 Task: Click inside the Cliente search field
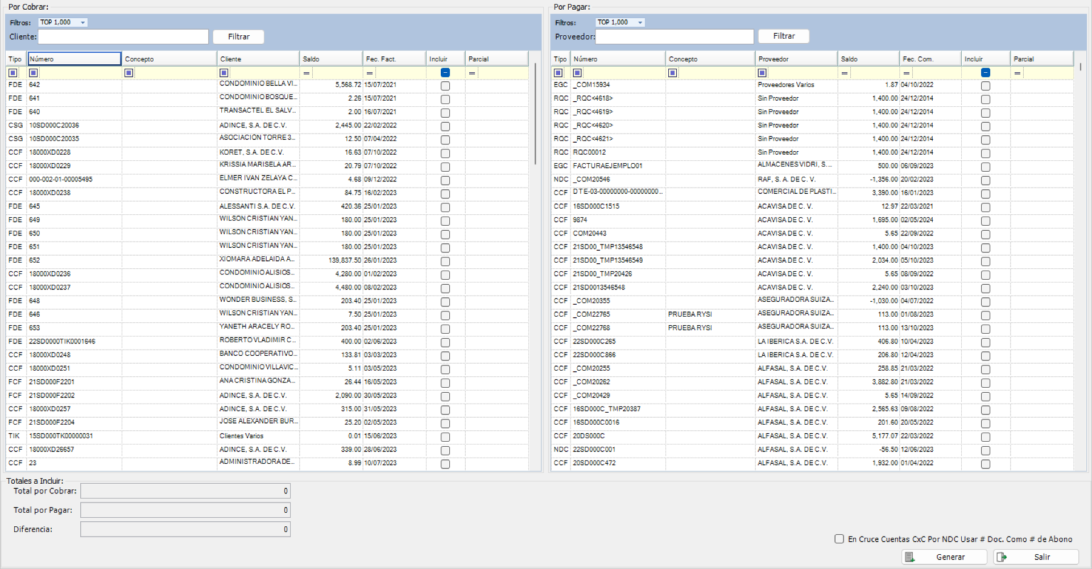[x=123, y=36]
